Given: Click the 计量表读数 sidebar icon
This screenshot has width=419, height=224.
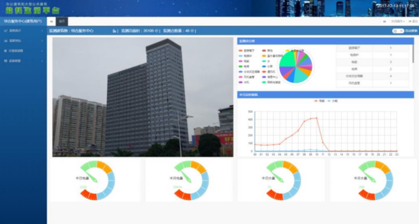Looking at the screenshot, I should click(6, 50).
